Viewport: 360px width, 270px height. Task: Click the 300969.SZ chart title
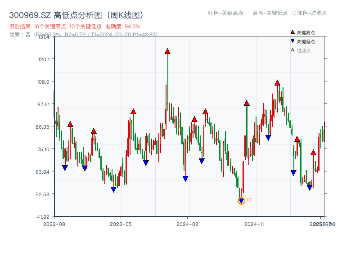[76, 13]
